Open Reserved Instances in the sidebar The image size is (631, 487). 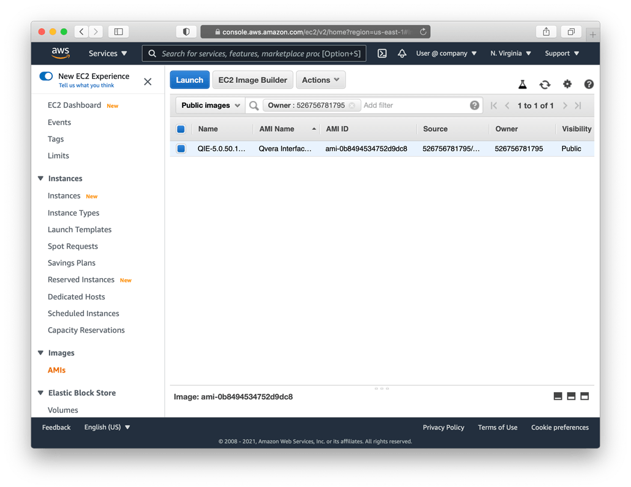pos(81,279)
